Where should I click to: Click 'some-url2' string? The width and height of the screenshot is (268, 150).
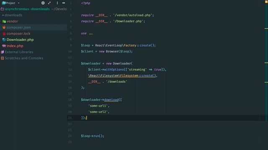98,112
